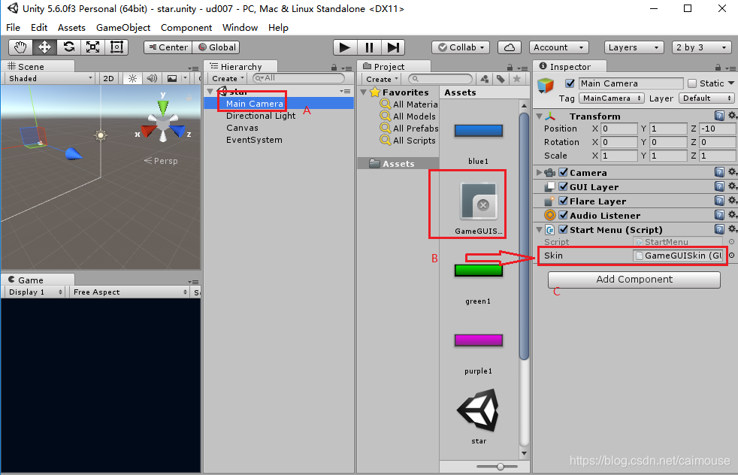Open the Window menu
This screenshot has height=475, width=738.
pos(240,28)
